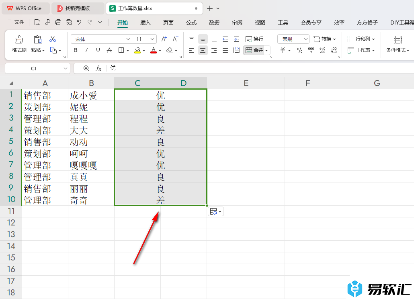Apply percent style format
The width and height of the screenshot is (414, 299).
(x=300, y=50)
